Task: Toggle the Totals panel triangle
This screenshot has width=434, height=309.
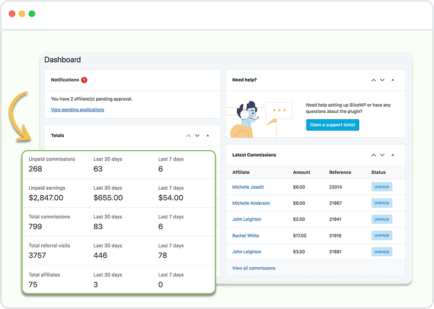Action: click(208, 136)
